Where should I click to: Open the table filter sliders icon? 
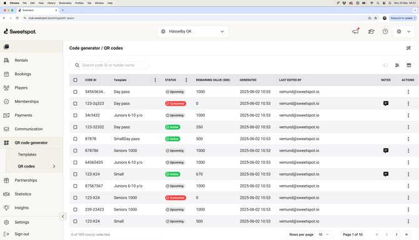pyautogui.click(x=397, y=65)
